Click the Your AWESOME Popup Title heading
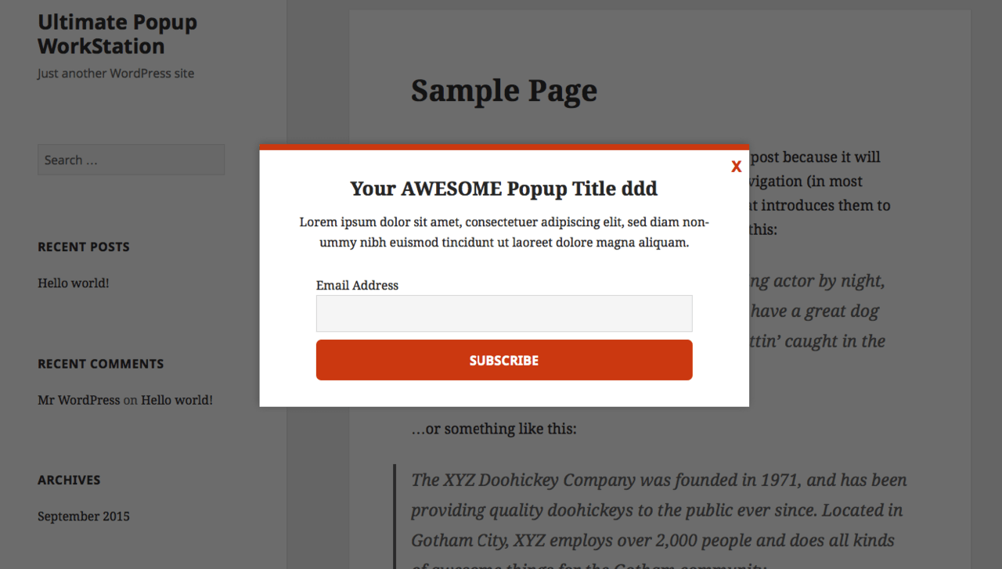The image size is (1002, 569). pos(503,189)
